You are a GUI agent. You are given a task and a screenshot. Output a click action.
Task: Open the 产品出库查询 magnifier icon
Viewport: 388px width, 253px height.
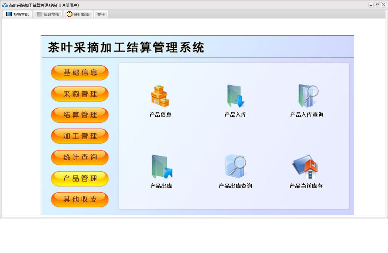(x=236, y=166)
